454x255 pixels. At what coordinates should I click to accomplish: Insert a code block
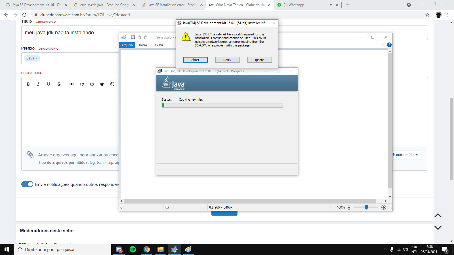(92, 84)
